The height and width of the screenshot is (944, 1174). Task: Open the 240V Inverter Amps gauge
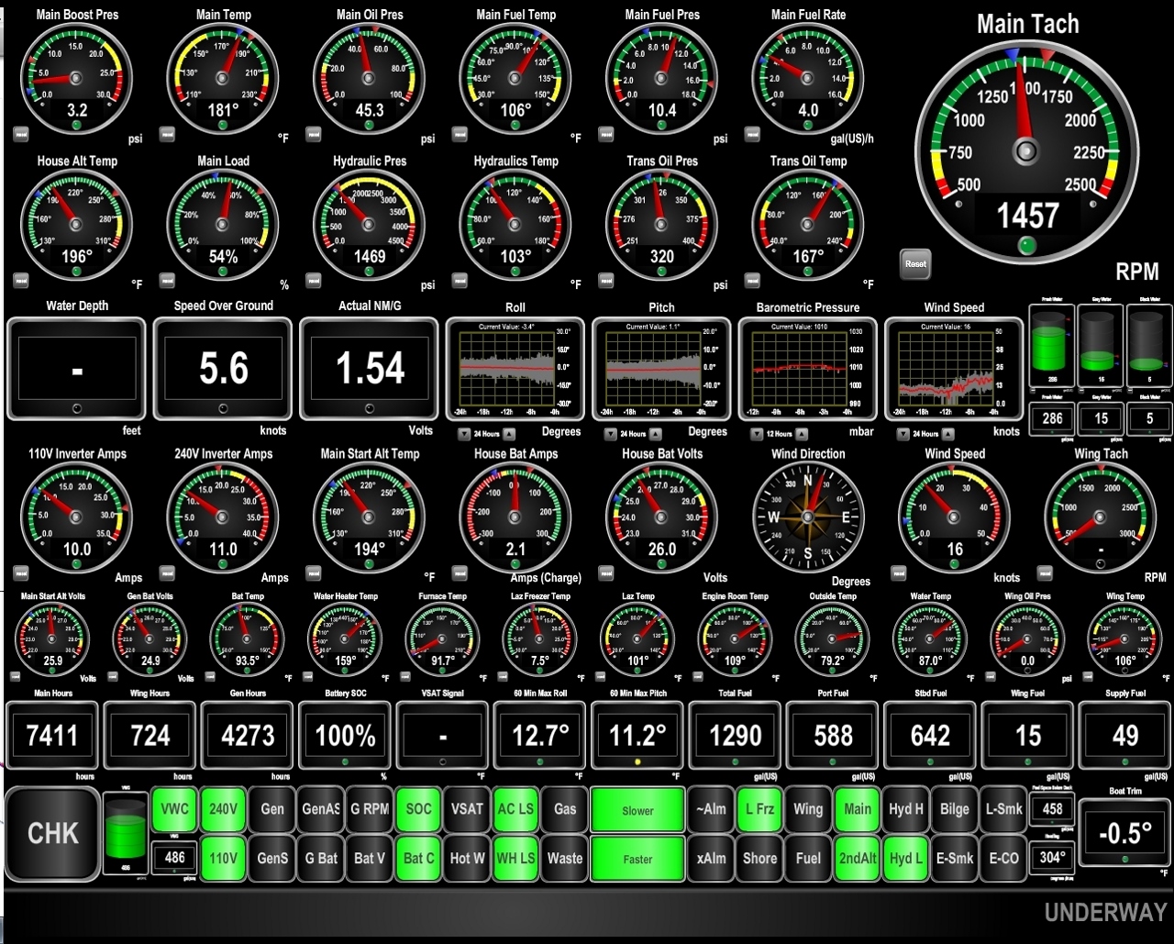click(x=223, y=517)
